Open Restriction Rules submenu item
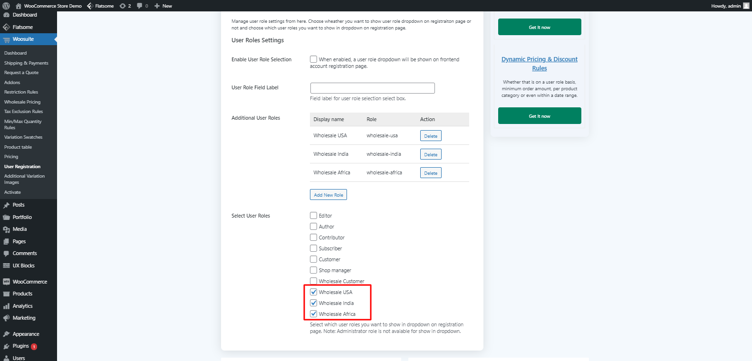This screenshot has width=752, height=361. click(21, 92)
